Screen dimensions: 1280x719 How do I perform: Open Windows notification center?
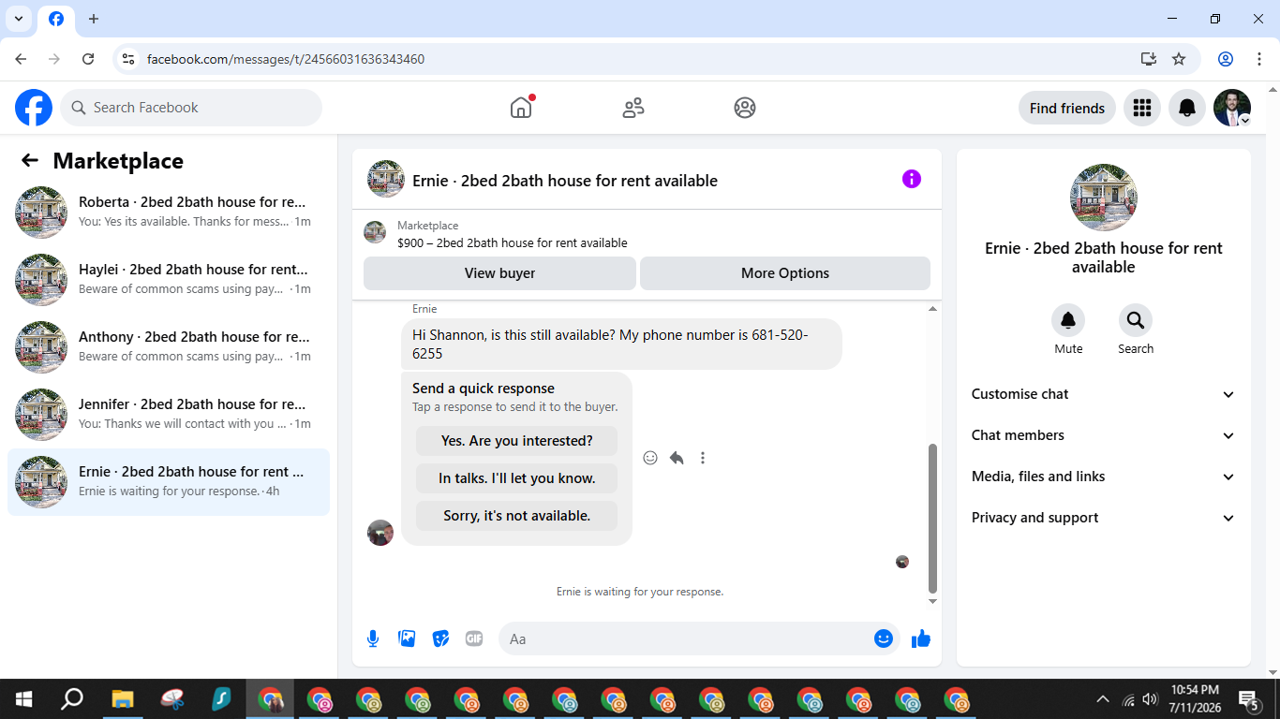tap(1249, 699)
